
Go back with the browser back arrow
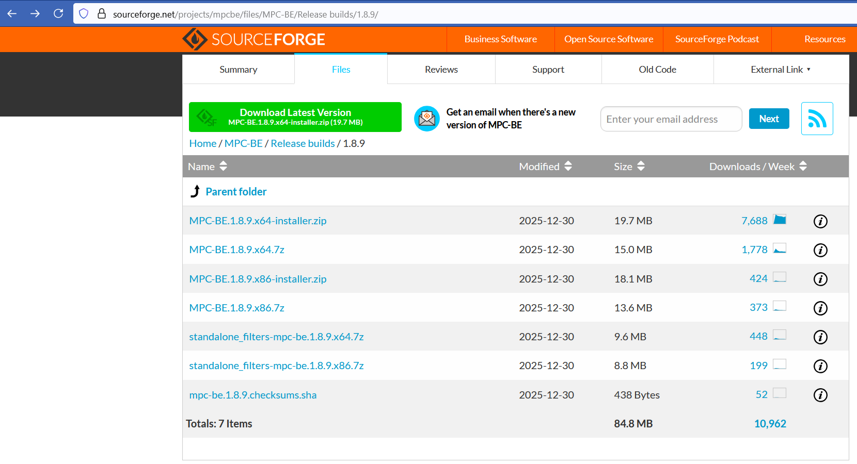coord(12,14)
